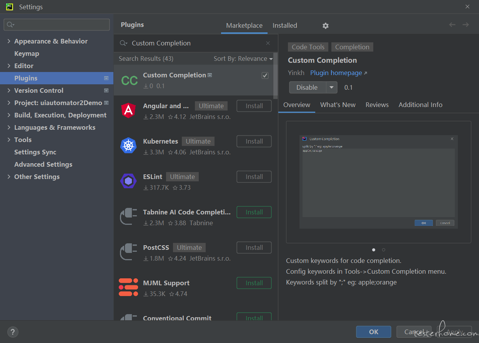479x343 pixels.
Task: Uncheck the Custom Completion enabled checkbox
Action: click(x=265, y=75)
